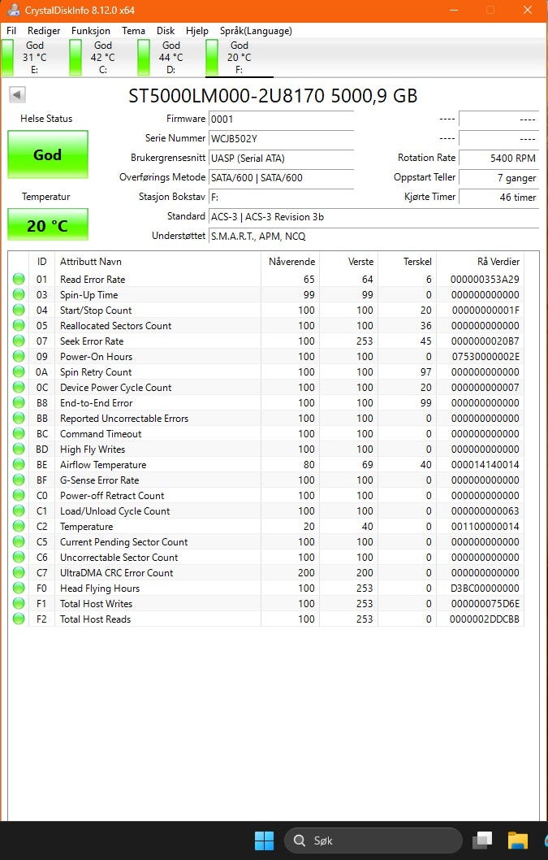Open Task View on the taskbar
Viewport: 548px width, 860px height.
point(483,840)
